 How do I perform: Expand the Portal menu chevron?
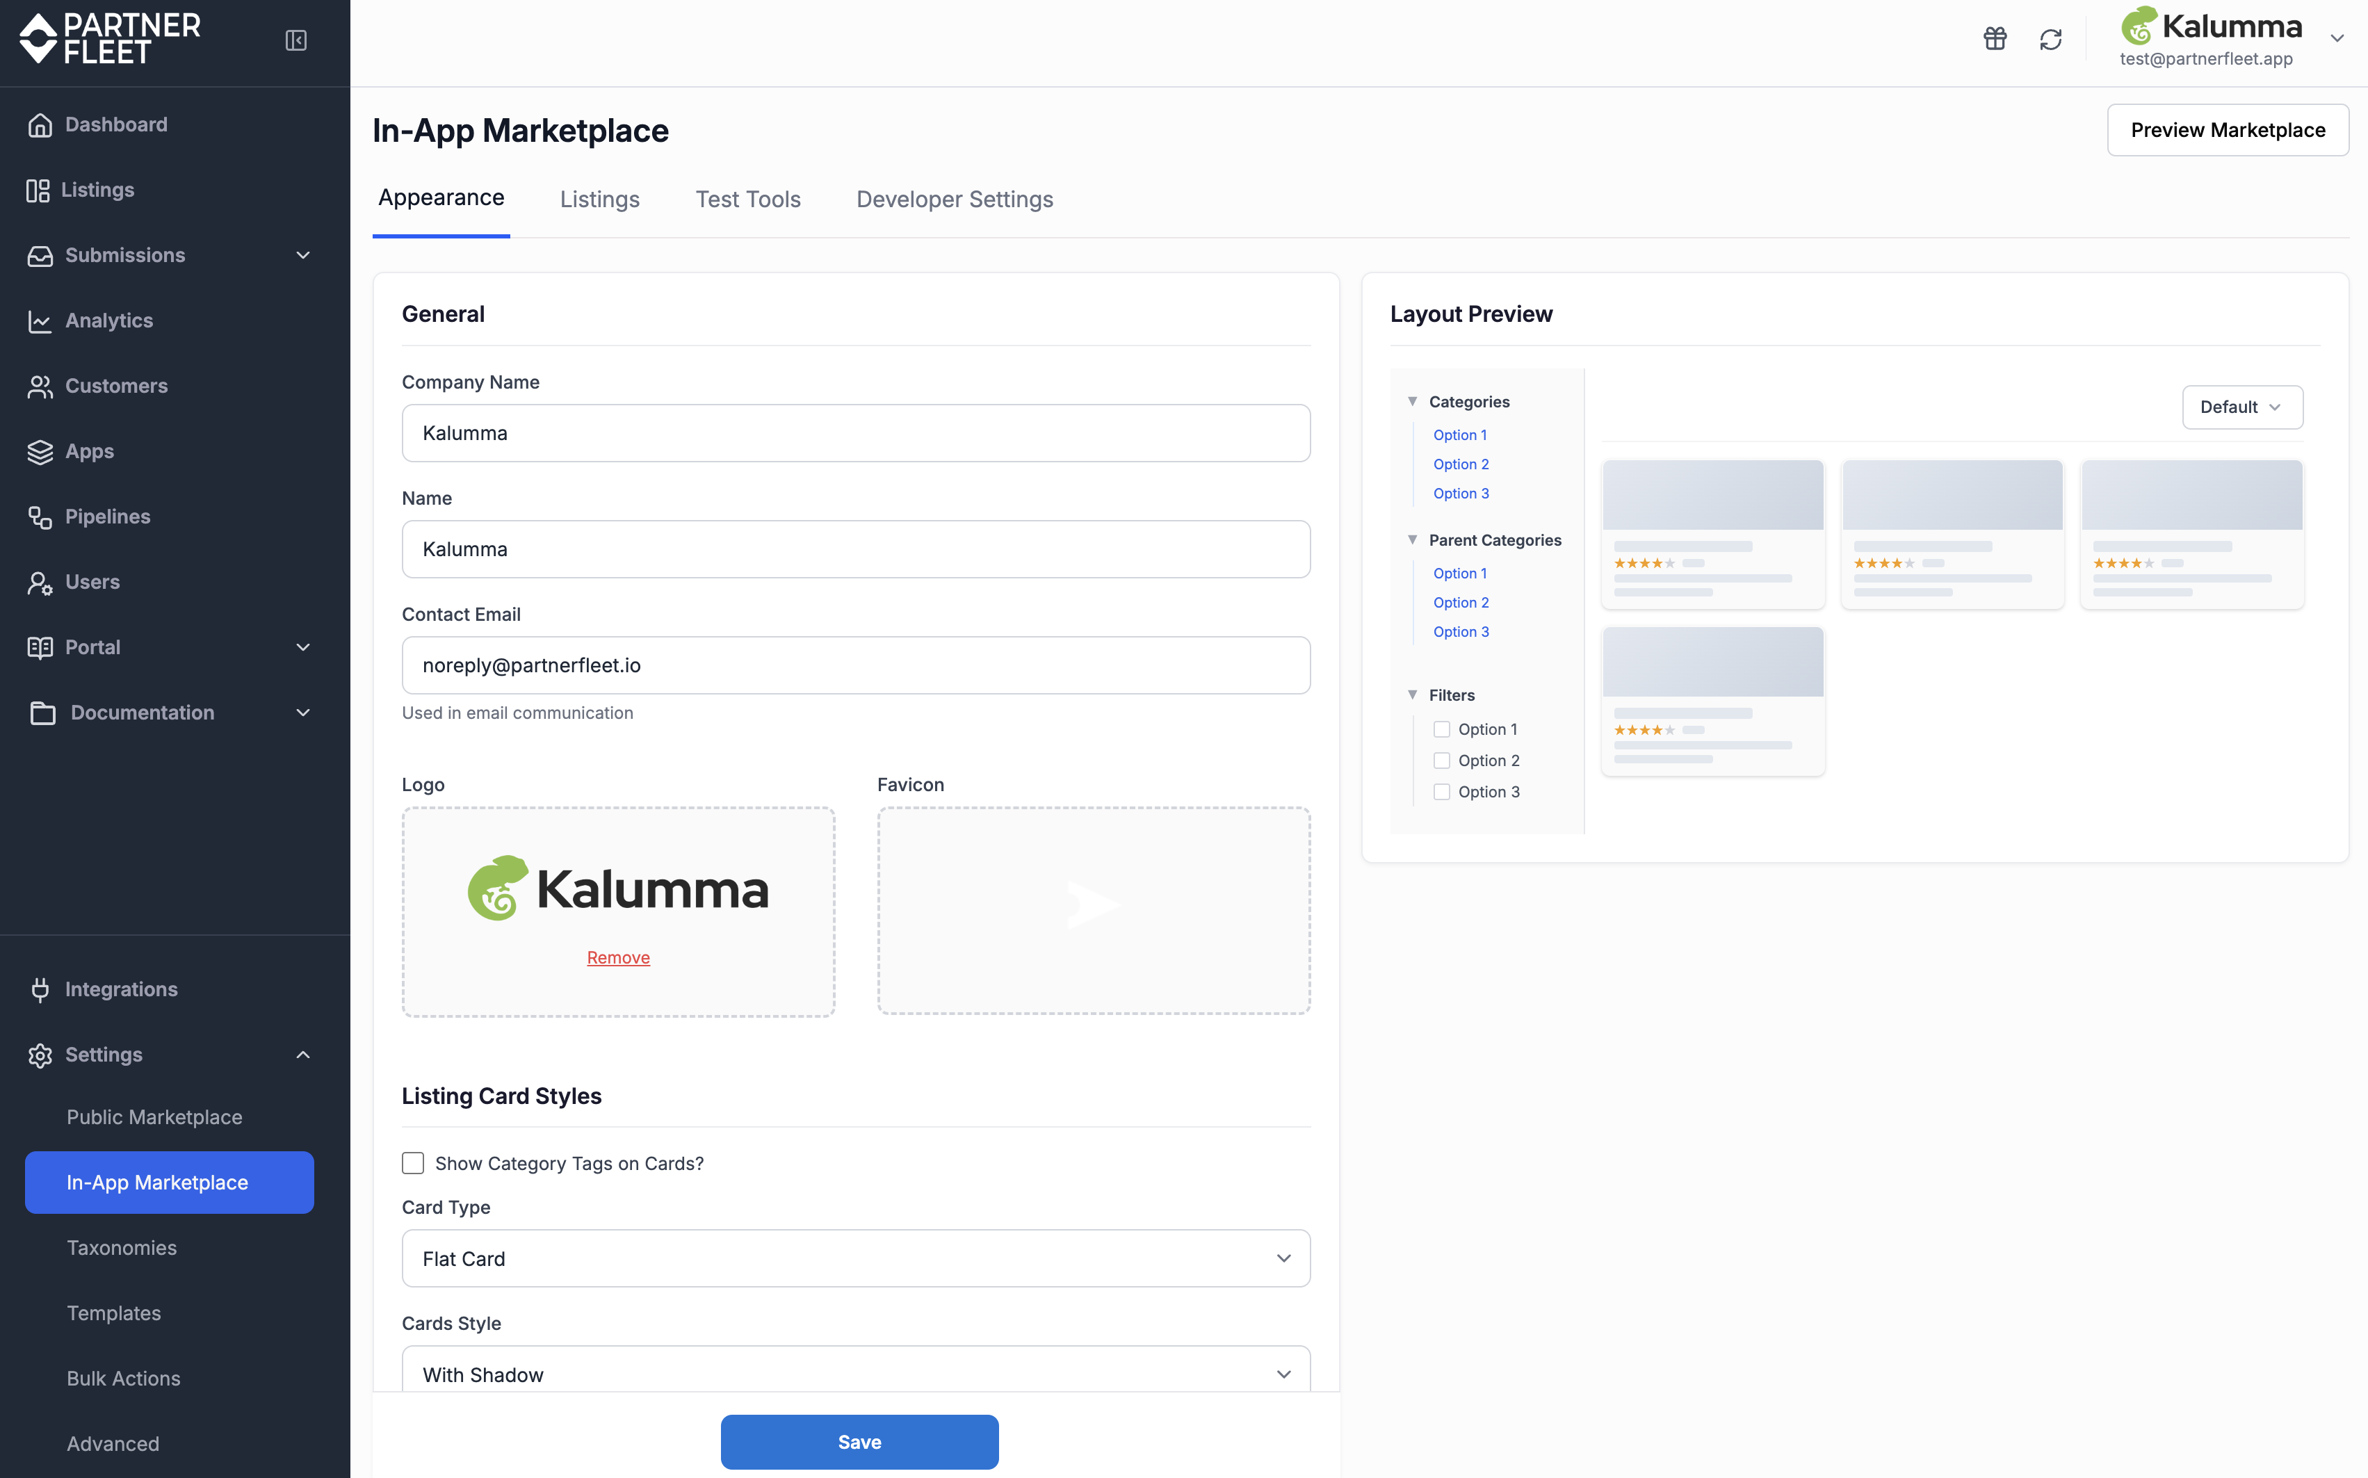(x=303, y=648)
